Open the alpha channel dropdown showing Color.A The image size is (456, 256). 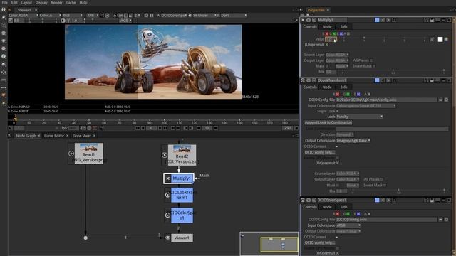50,15
